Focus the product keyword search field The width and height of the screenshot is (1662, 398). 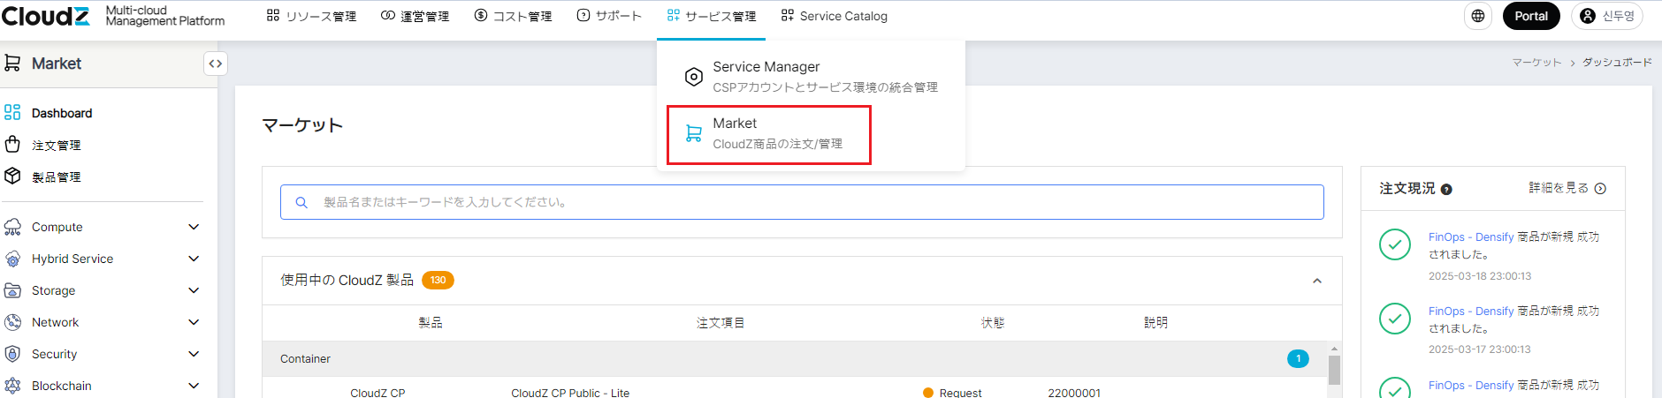click(x=802, y=202)
